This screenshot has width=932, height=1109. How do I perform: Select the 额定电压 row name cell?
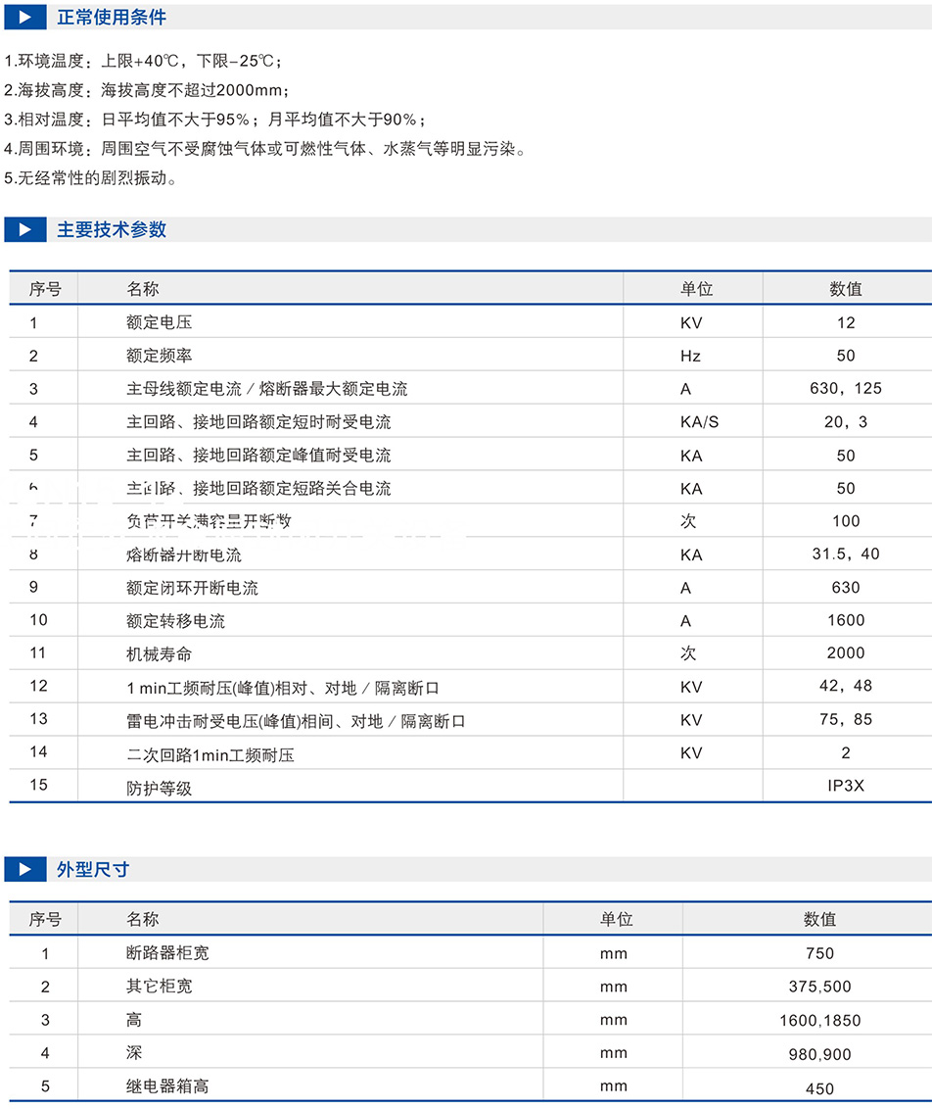click(x=153, y=322)
